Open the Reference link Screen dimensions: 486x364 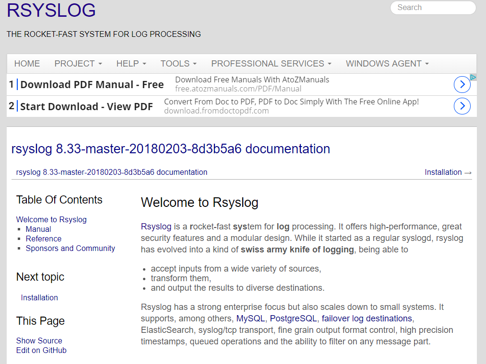(x=43, y=239)
